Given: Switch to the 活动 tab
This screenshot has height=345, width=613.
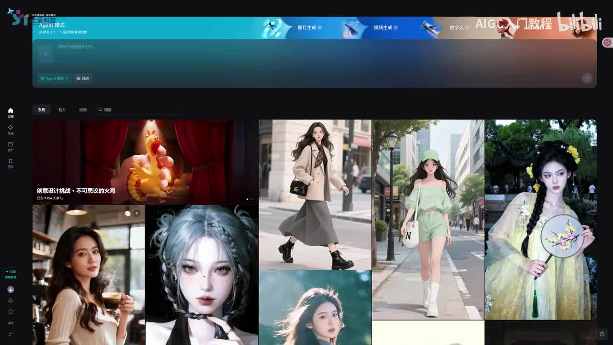Looking at the screenshot, I should pos(83,110).
